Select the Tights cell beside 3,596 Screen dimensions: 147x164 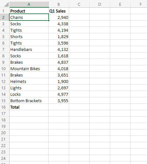(x=29, y=43)
